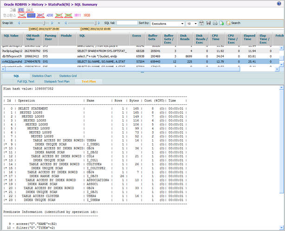Step second Snap Id slider left arrow

[x=65, y=23]
